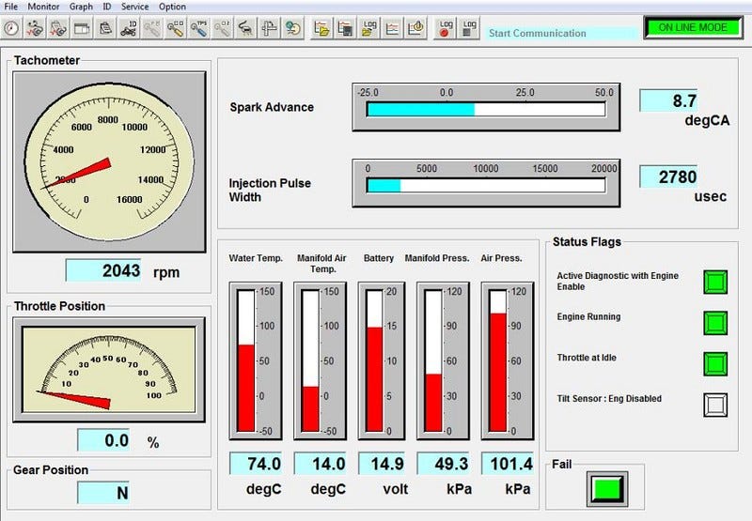
Task: Click the Tachometer group label
Action: [x=46, y=60]
